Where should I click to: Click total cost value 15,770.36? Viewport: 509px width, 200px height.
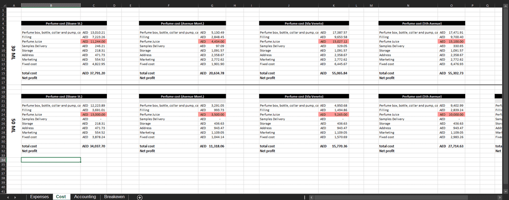coord(334,146)
